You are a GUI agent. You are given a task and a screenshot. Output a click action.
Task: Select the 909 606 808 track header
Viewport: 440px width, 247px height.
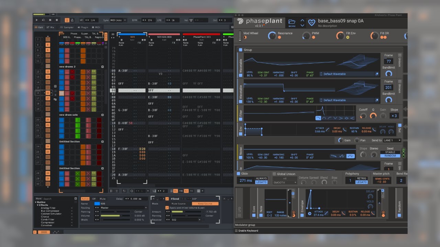(164, 37)
